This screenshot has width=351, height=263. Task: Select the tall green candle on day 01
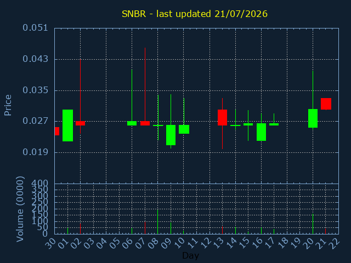click(67, 125)
